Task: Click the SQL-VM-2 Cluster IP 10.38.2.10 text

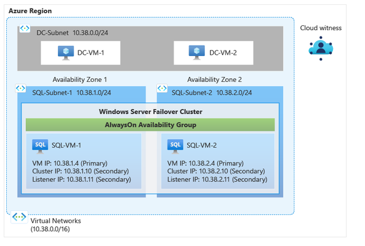Action: tap(216, 171)
